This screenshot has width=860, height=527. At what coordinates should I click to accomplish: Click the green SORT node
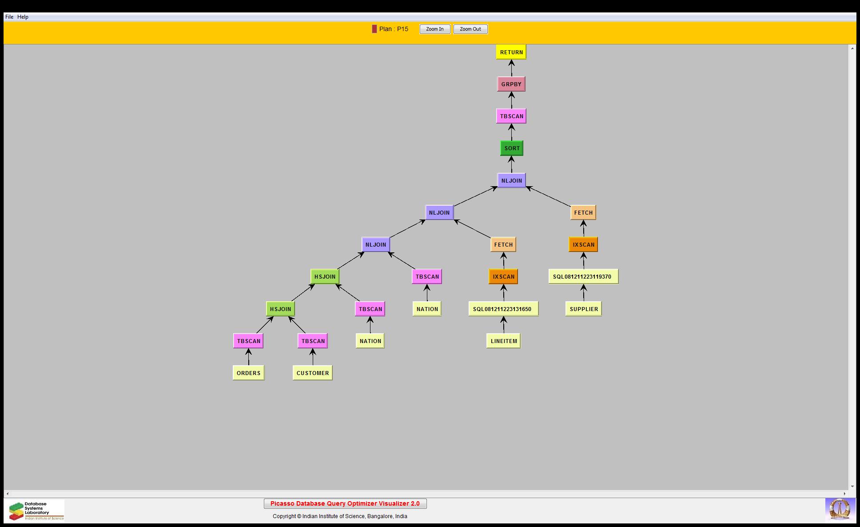click(x=511, y=148)
